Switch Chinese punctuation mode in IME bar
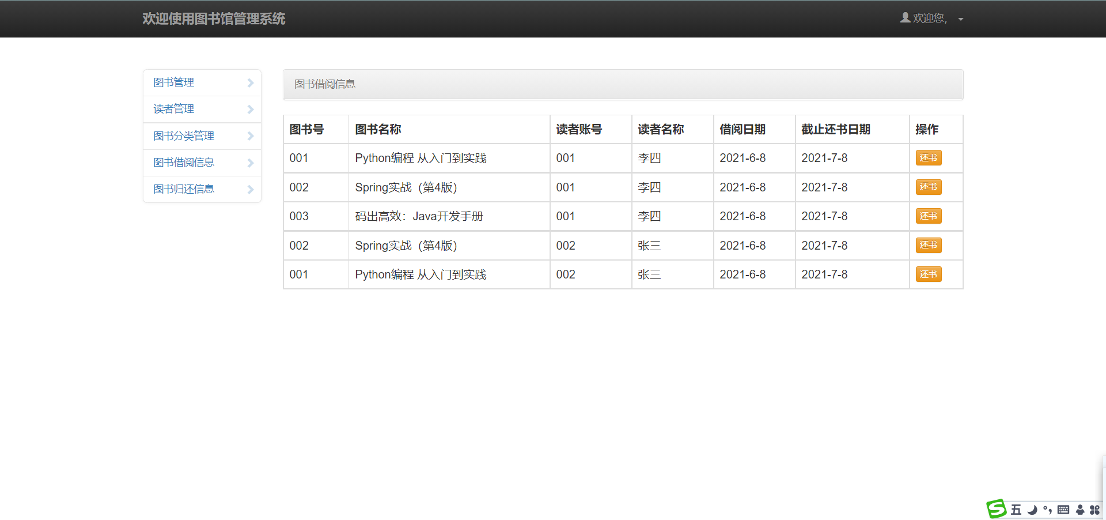1106x520 pixels. pos(1047,510)
